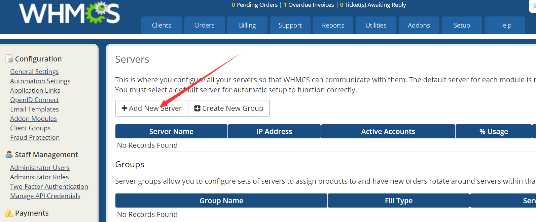The height and width of the screenshot is (222, 536).
Task: Go to Automation Settings
Action: click(40, 81)
